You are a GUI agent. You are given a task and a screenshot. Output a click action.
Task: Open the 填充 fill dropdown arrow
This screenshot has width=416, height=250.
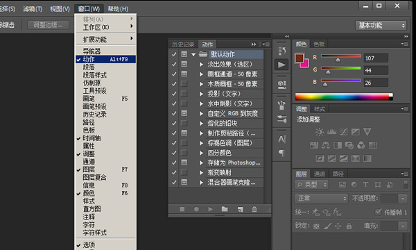click(403, 226)
